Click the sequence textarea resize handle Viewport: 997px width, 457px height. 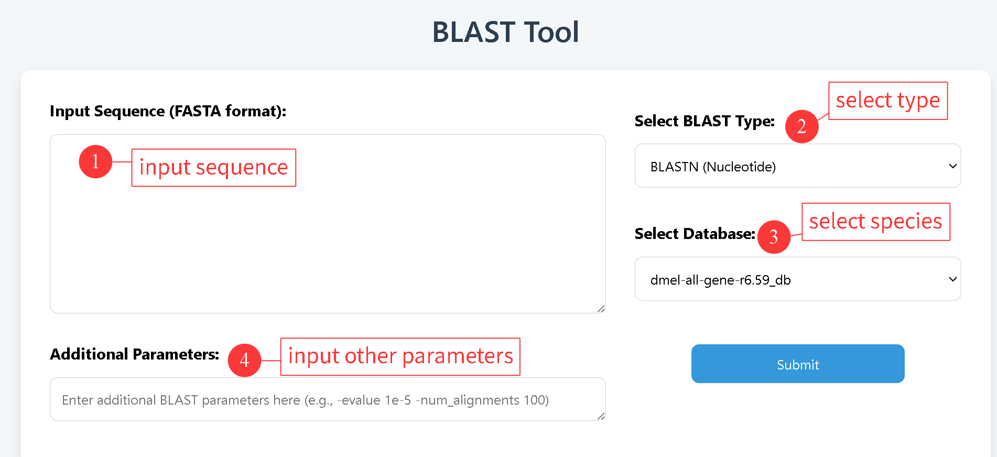[x=601, y=309]
